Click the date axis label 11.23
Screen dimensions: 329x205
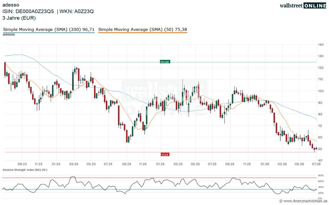click(39, 164)
